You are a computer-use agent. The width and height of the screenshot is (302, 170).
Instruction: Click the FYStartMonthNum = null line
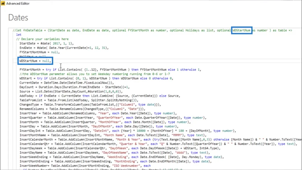click(40, 52)
